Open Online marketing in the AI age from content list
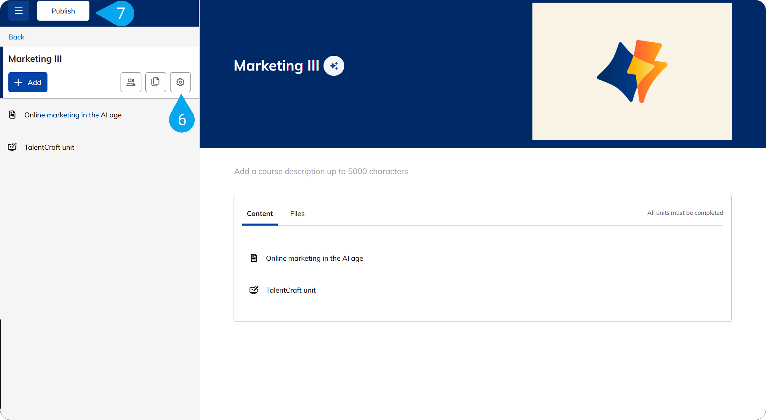This screenshot has height=420, width=766. click(314, 258)
